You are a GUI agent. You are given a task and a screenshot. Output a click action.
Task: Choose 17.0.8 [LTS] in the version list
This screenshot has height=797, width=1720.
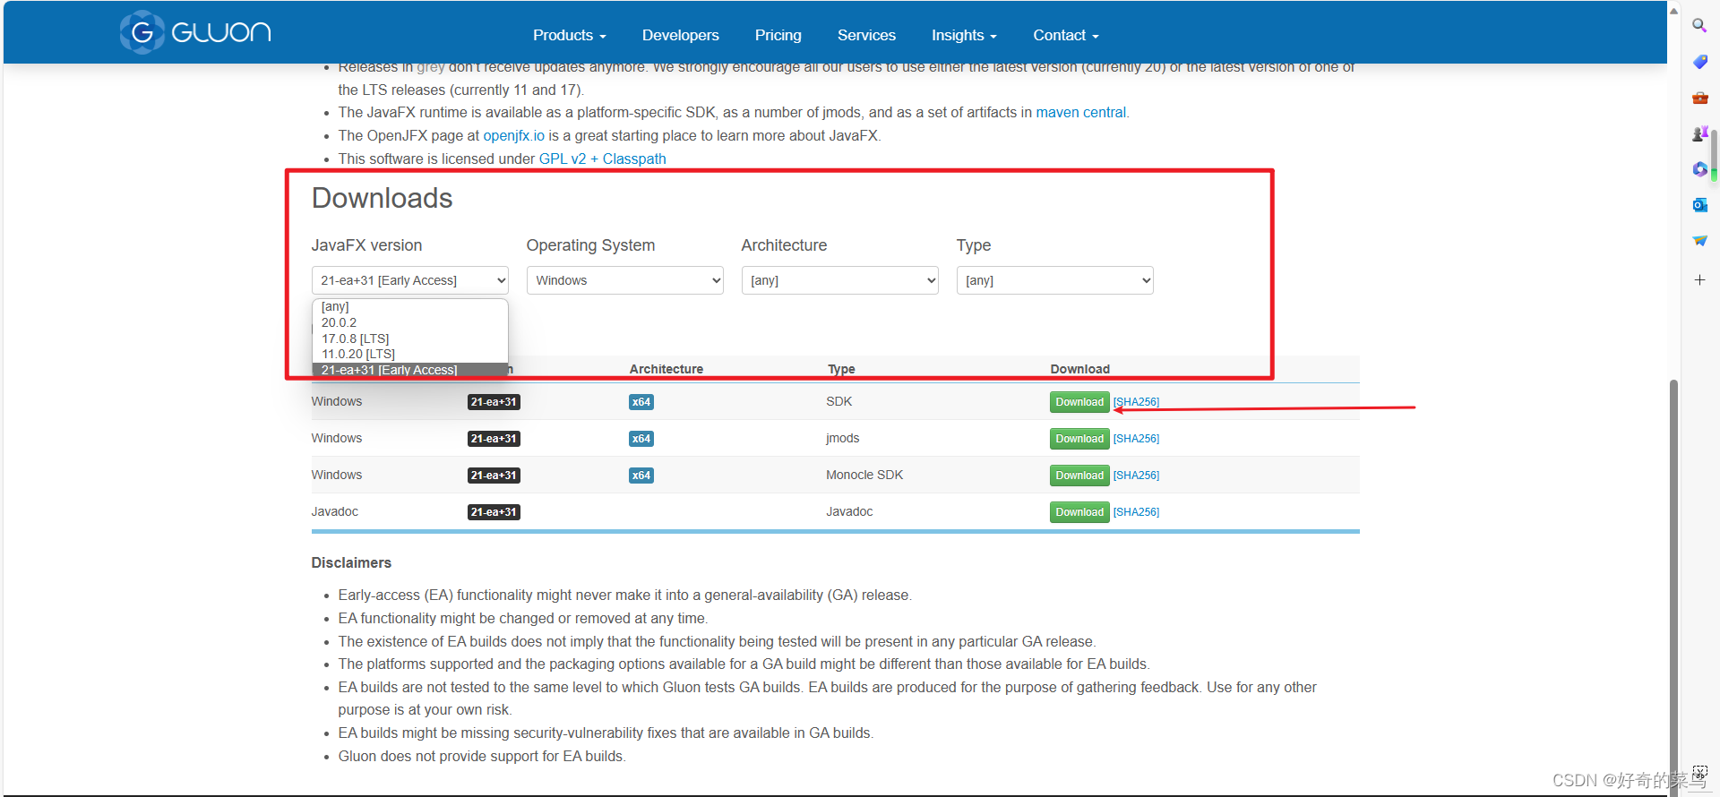pos(410,339)
